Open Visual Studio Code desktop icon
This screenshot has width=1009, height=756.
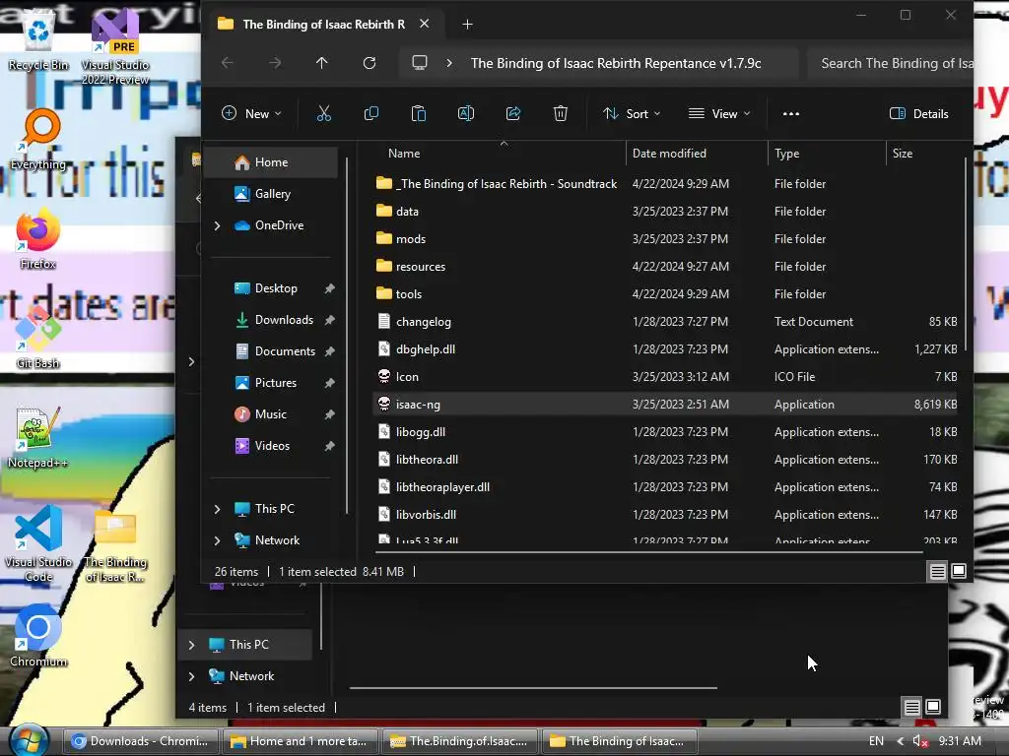(x=38, y=543)
